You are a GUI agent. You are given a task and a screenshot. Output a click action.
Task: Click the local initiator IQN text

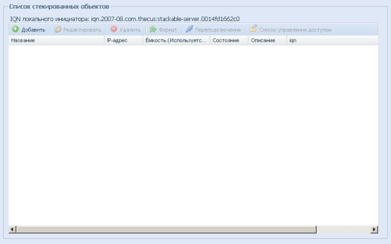coord(125,19)
